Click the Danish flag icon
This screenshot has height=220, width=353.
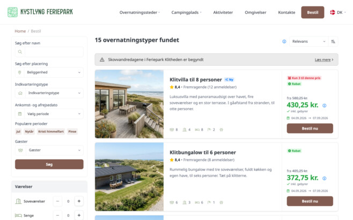333,12
